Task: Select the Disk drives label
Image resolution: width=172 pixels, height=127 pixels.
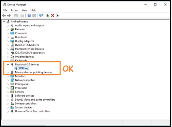Action: click(x=21, y=37)
